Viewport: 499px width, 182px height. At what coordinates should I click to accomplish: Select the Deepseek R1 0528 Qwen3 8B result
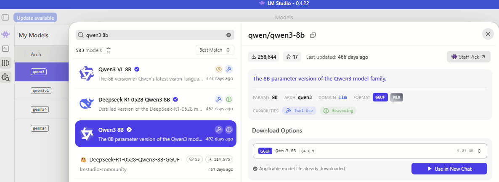click(156, 103)
